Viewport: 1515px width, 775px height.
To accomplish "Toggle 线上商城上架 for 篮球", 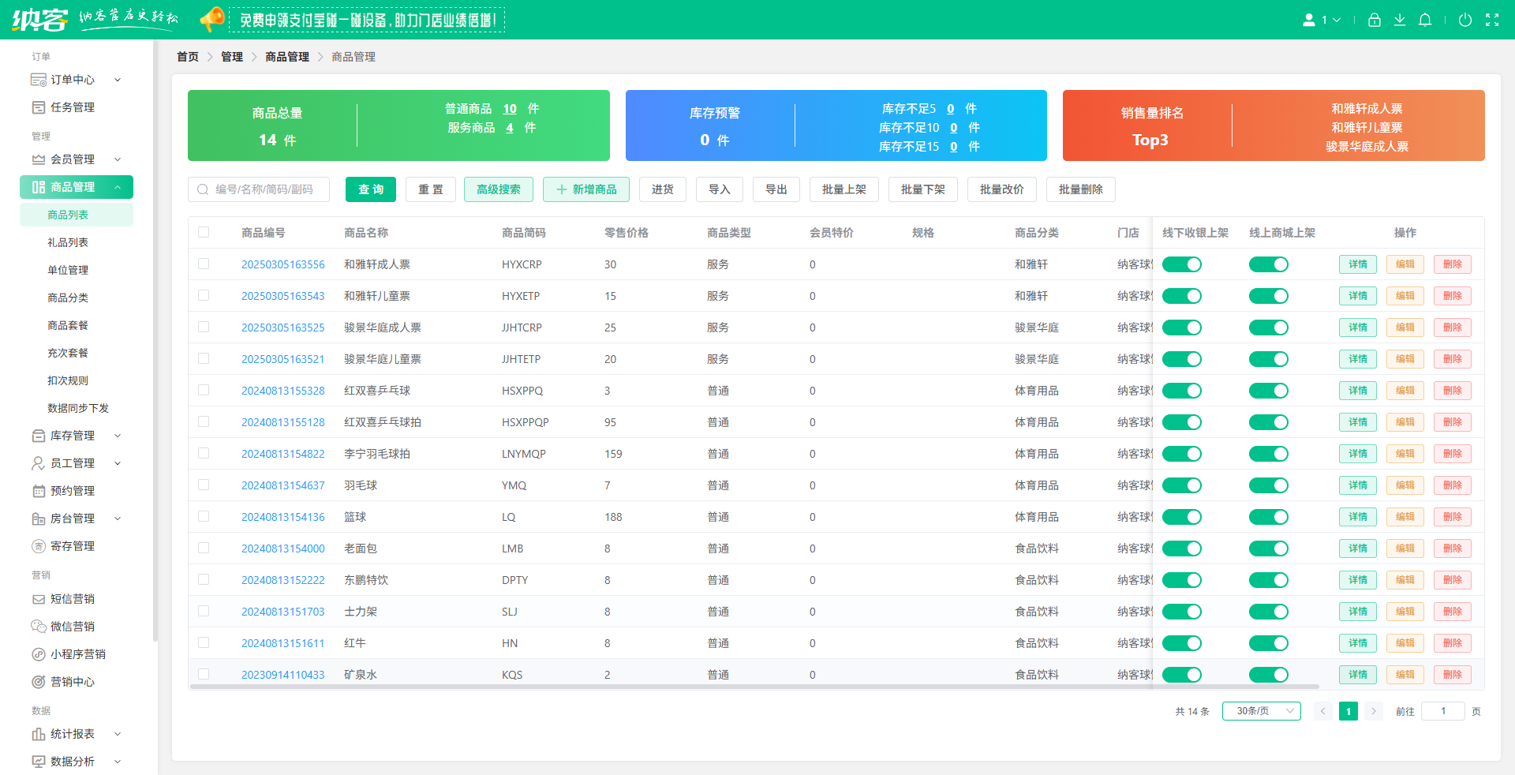I will [x=1268, y=517].
